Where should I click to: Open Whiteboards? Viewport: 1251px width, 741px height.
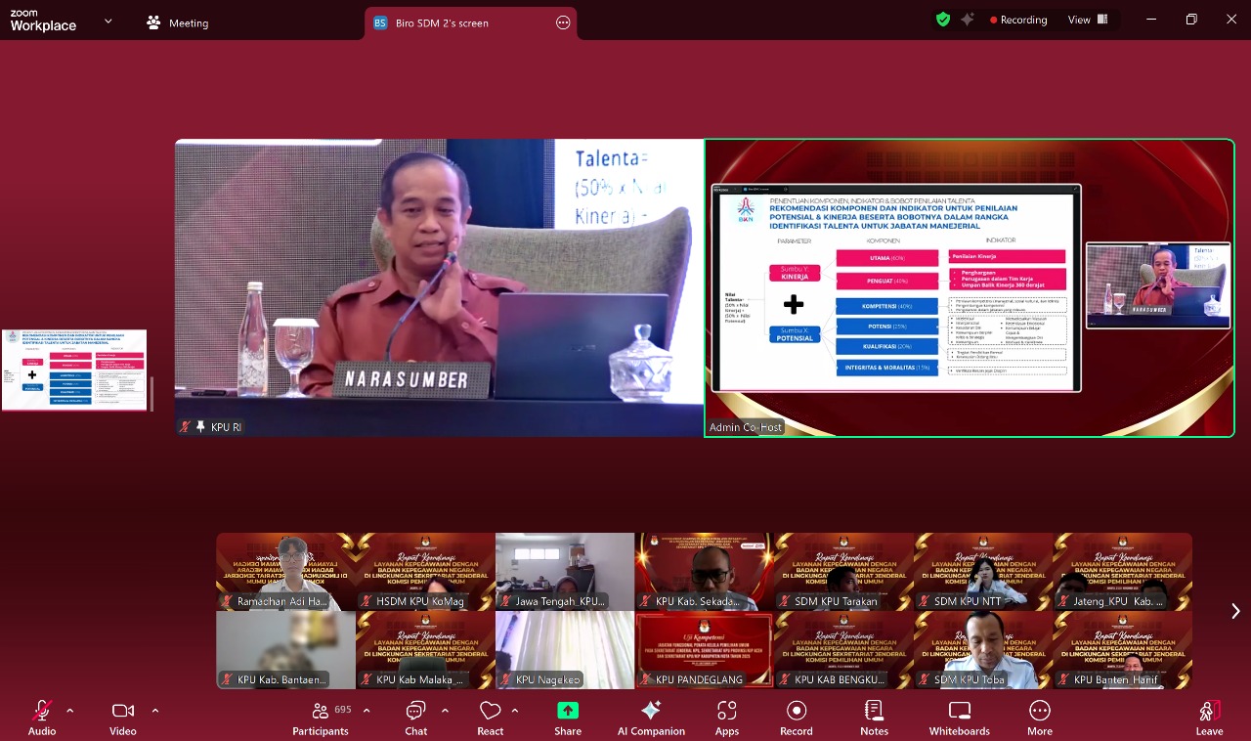[x=959, y=718]
